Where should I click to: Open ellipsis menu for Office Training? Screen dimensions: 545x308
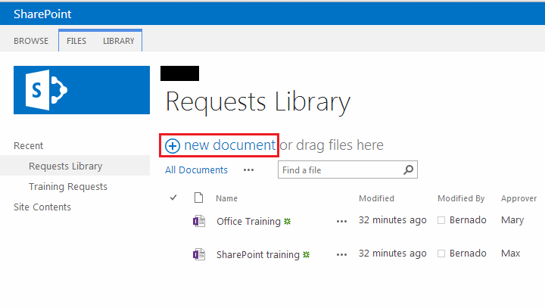(x=341, y=222)
